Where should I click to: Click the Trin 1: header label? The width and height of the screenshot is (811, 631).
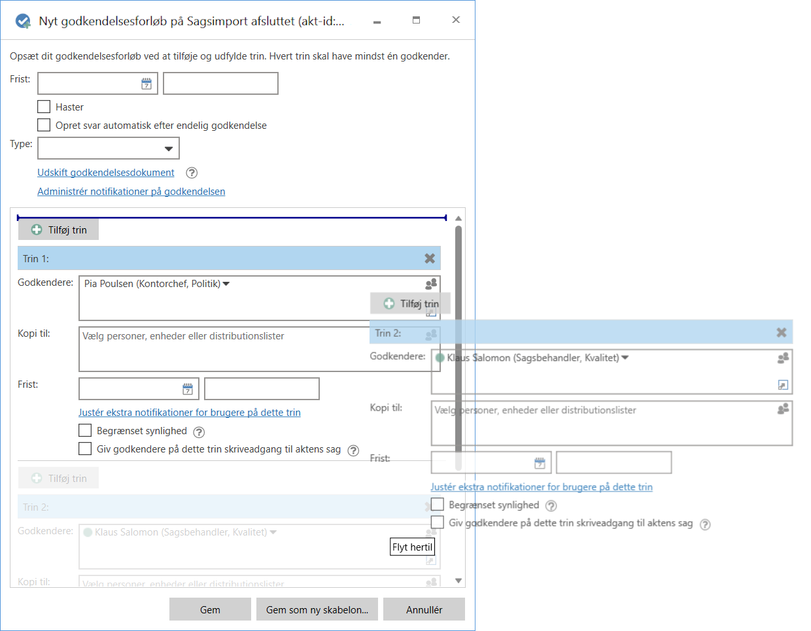[x=36, y=259]
